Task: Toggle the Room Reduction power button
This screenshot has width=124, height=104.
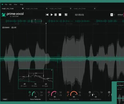Action: [49, 92]
